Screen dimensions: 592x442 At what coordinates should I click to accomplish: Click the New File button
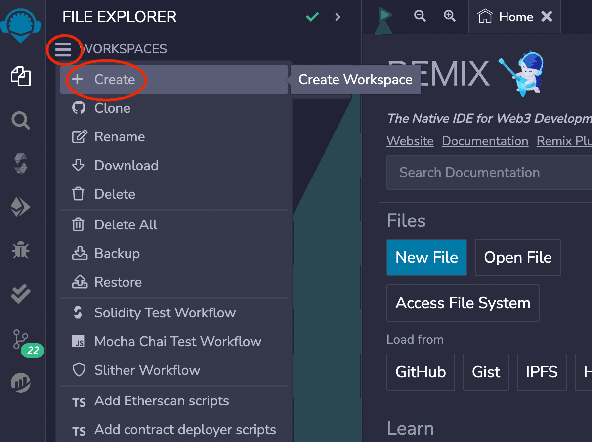click(426, 257)
